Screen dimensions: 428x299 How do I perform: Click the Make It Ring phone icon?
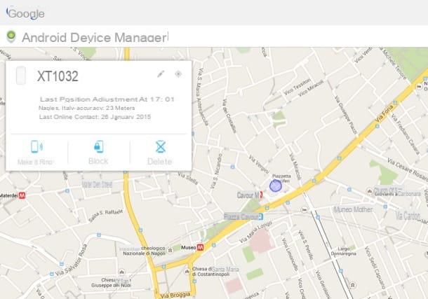[x=36, y=146]
